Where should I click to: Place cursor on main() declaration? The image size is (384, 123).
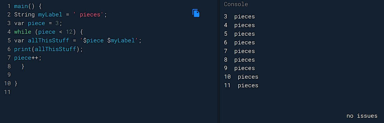point(21,6)
